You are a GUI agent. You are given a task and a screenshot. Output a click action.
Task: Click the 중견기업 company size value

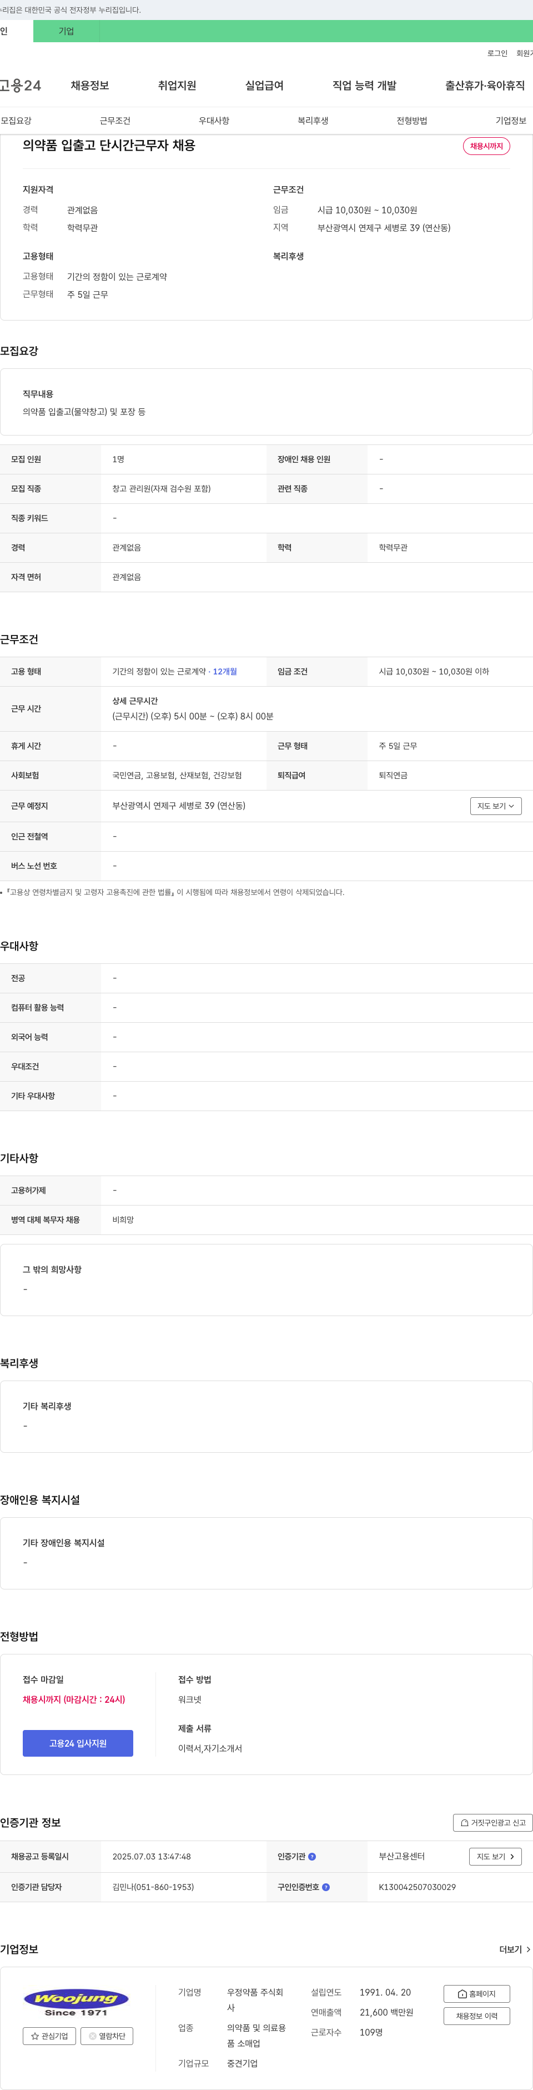243,2063
